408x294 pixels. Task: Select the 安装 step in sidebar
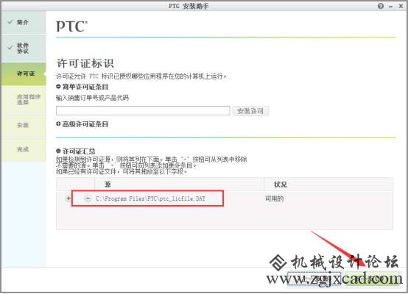[x=24, y=125]
